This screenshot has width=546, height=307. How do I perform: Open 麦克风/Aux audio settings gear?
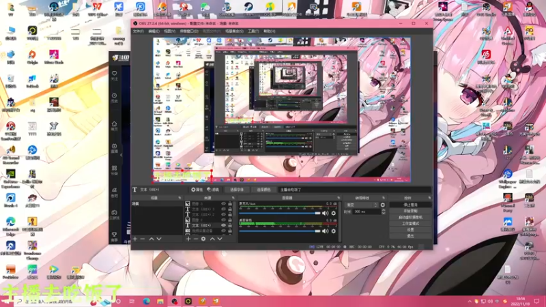click(334, 213)
